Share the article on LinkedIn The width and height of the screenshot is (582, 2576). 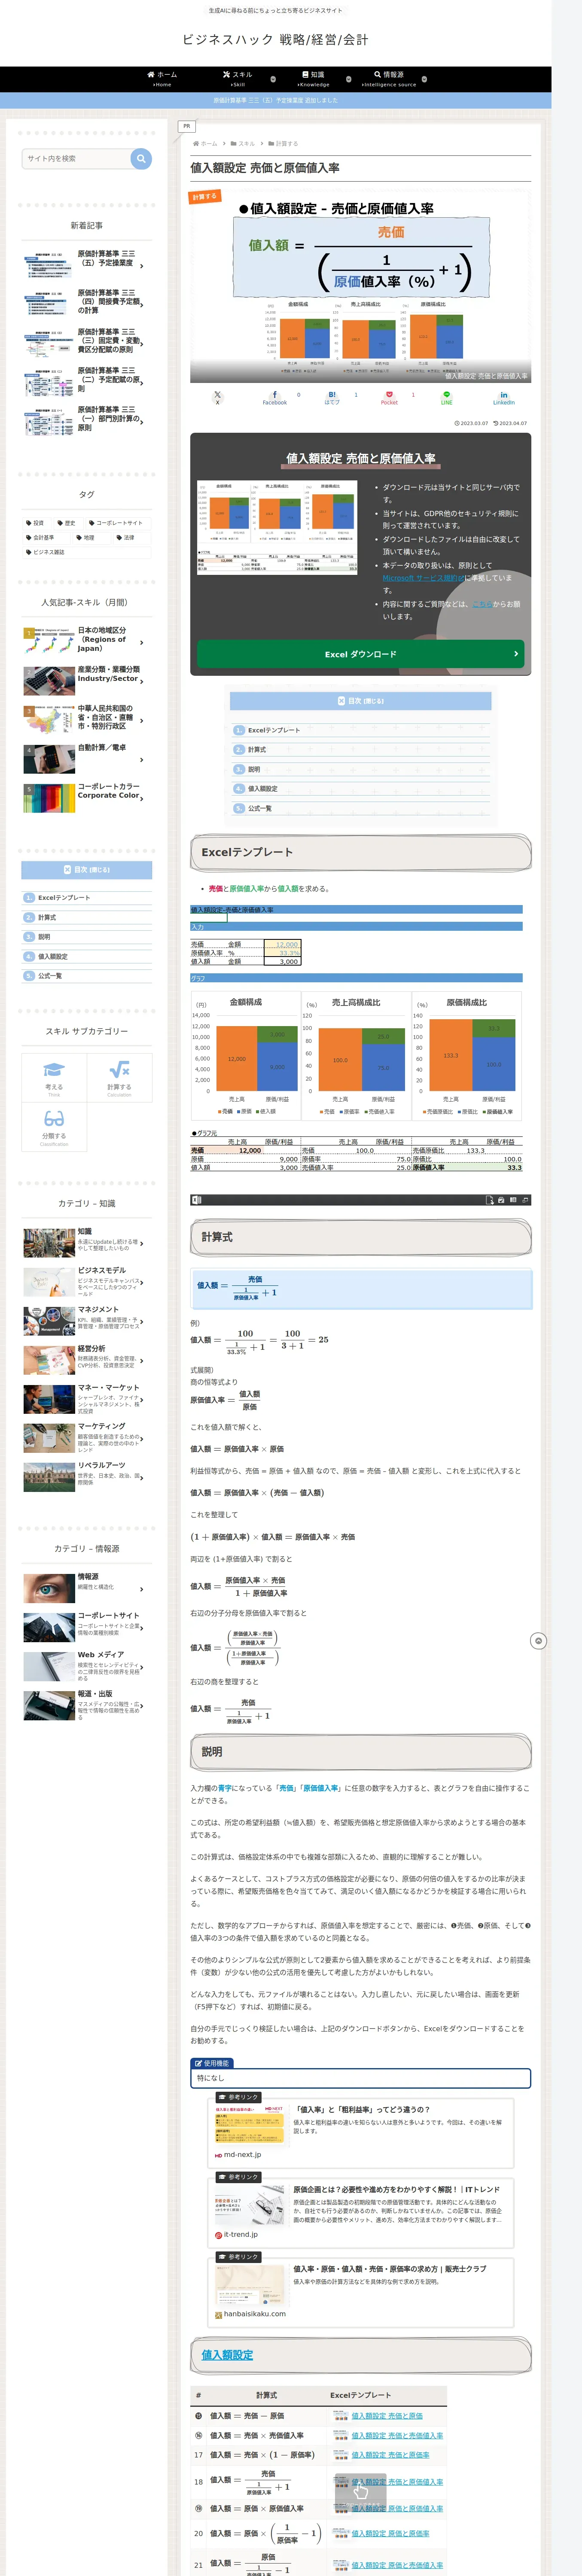pos(504,397)
